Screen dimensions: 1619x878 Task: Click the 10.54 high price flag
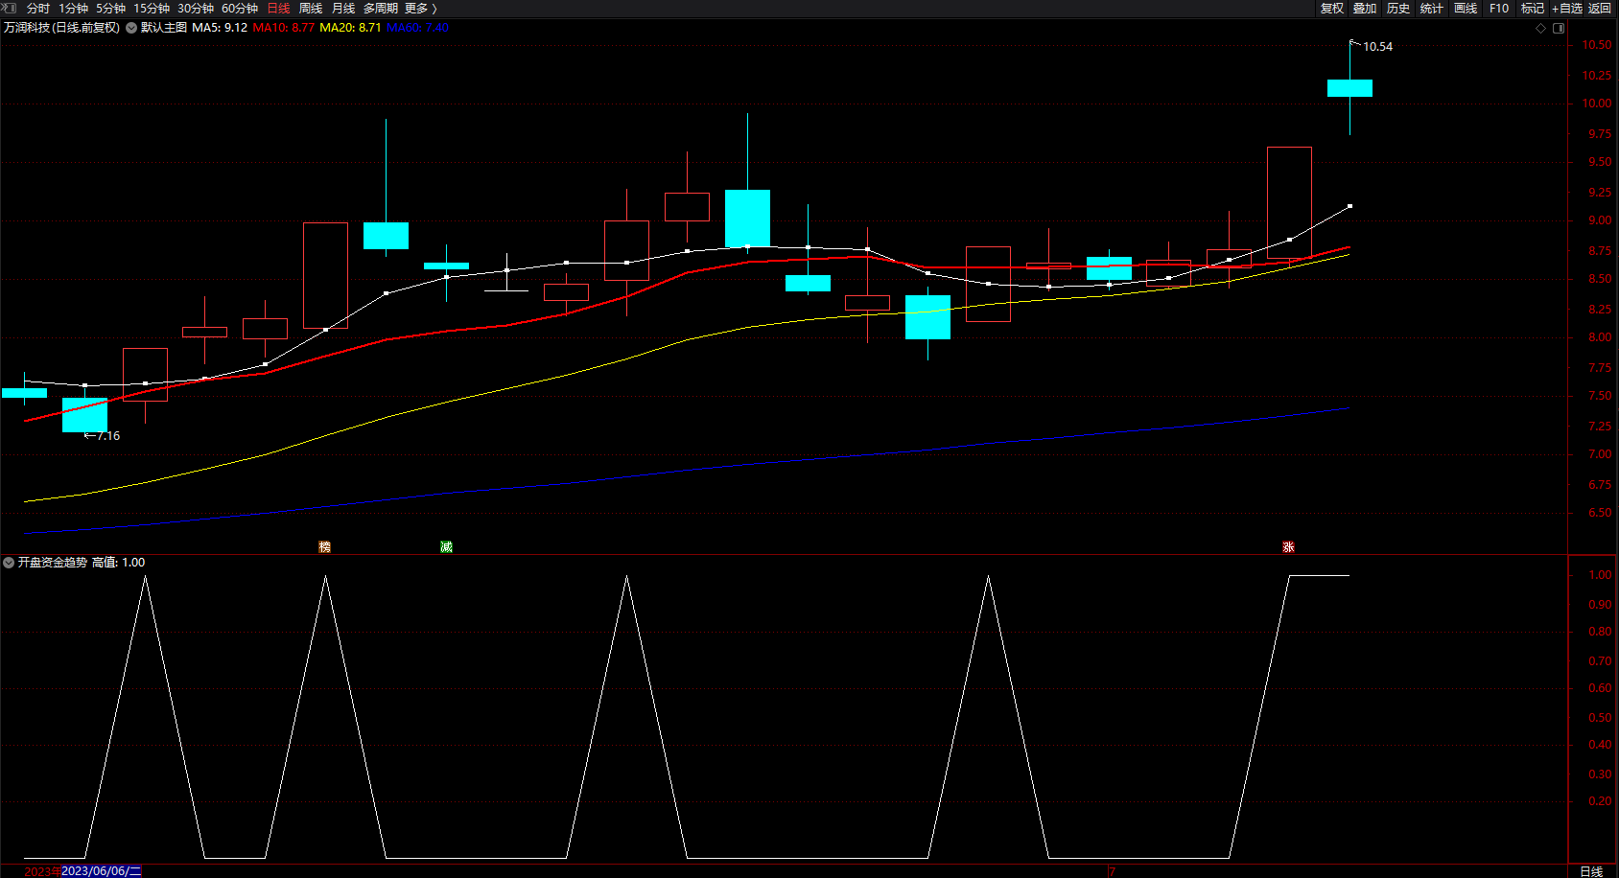(x=1376, y=46)
